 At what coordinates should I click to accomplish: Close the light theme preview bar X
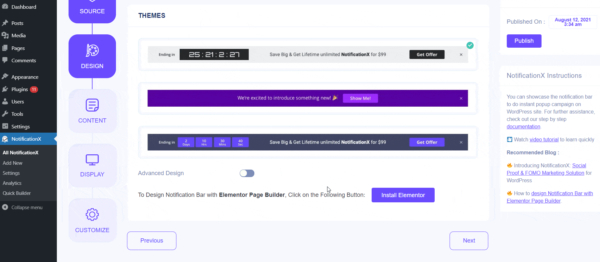point(461,54)
